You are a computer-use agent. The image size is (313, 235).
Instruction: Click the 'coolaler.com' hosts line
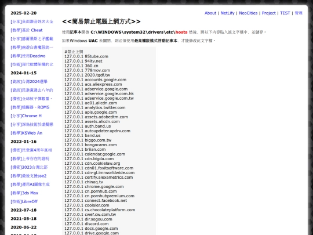pos(87,205)
